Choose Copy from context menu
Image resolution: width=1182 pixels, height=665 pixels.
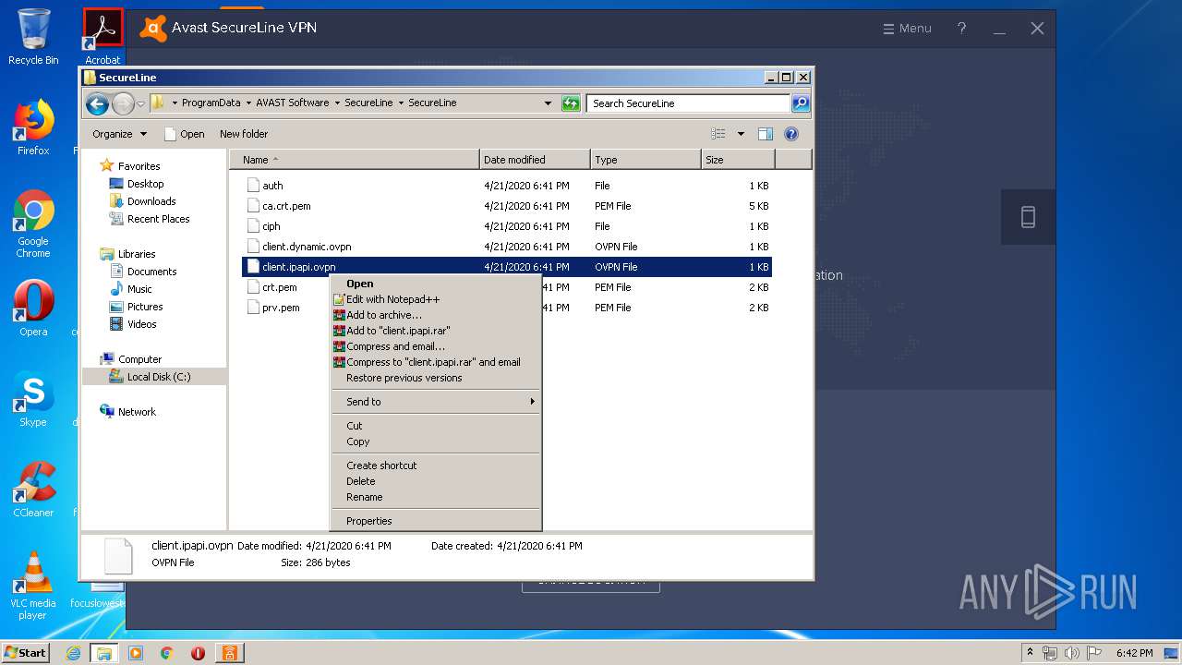tap(435, 441)
